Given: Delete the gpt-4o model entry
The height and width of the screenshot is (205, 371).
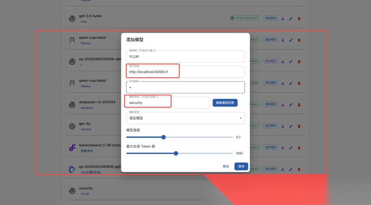Looking at the screenshot, I should coord(299,126).
